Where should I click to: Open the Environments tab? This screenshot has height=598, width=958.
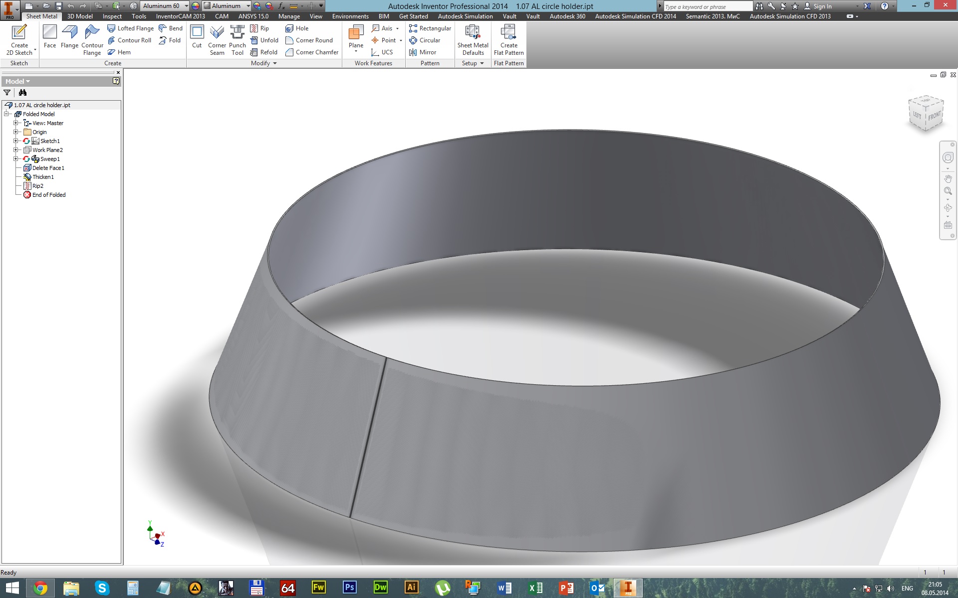[350, 16]
